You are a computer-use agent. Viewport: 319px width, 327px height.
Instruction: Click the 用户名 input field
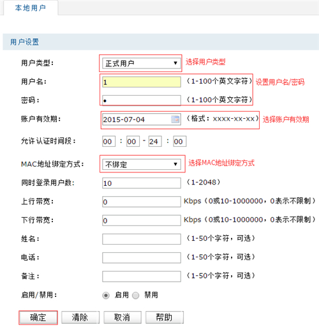(142, 82)
